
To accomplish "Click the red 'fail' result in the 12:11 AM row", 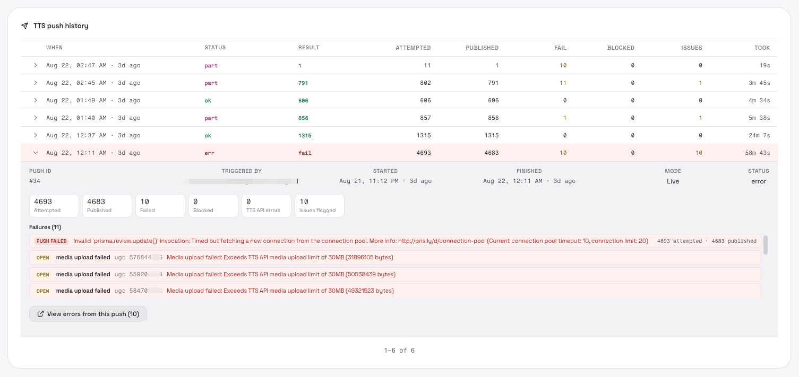I will point(305,153).
